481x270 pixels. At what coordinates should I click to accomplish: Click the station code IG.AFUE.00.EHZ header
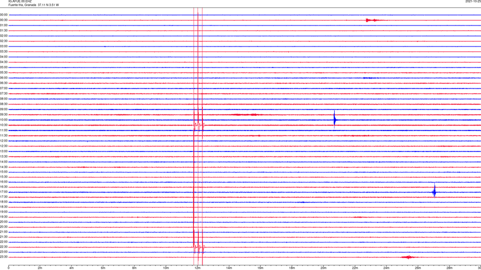pyautogui.click(x=20, y=1)
